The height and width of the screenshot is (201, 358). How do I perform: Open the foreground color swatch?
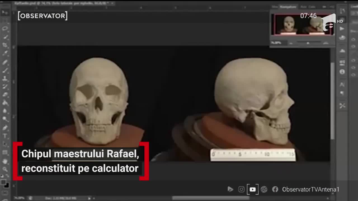tap(3, 182)
